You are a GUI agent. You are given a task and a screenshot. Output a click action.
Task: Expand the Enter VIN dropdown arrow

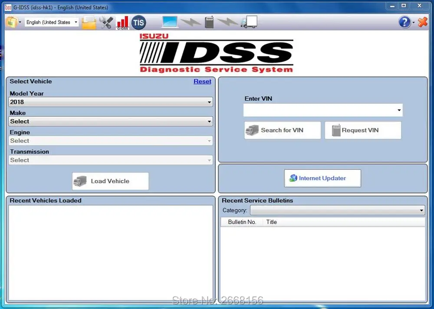tap(399, 110)
